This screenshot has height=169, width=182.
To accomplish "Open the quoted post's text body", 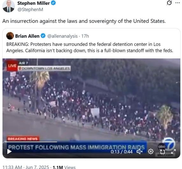I will pos(90,47).
